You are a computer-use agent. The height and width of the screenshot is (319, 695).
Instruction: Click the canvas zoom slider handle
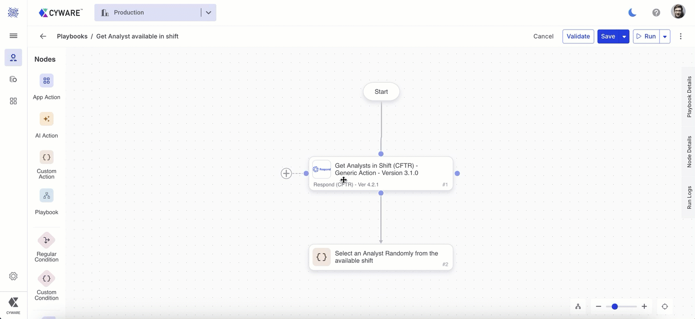[615, 306]
